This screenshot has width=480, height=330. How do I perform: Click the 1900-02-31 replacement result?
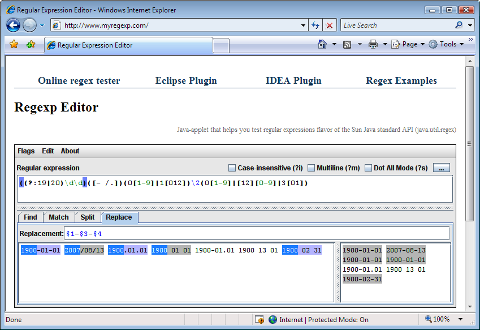(362, 279)
